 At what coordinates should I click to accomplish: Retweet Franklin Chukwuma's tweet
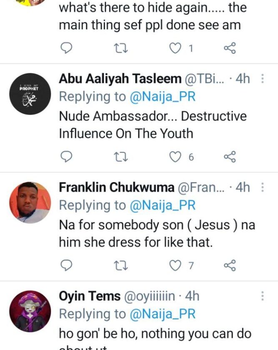pos(121,265)
